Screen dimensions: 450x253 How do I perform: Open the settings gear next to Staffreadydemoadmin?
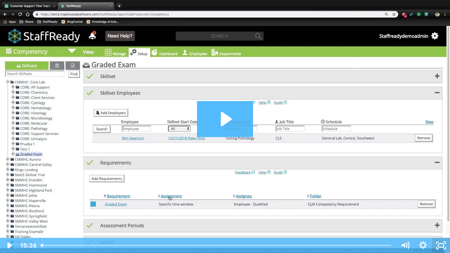click(x=435, y=36)
